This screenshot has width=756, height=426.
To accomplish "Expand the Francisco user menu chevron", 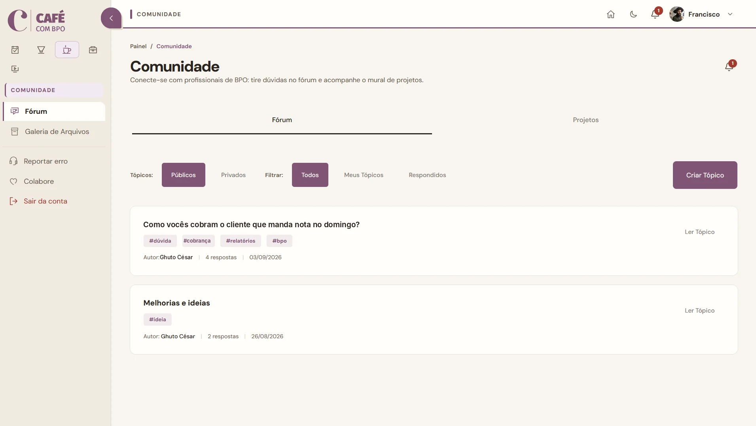I will point(730,14).
